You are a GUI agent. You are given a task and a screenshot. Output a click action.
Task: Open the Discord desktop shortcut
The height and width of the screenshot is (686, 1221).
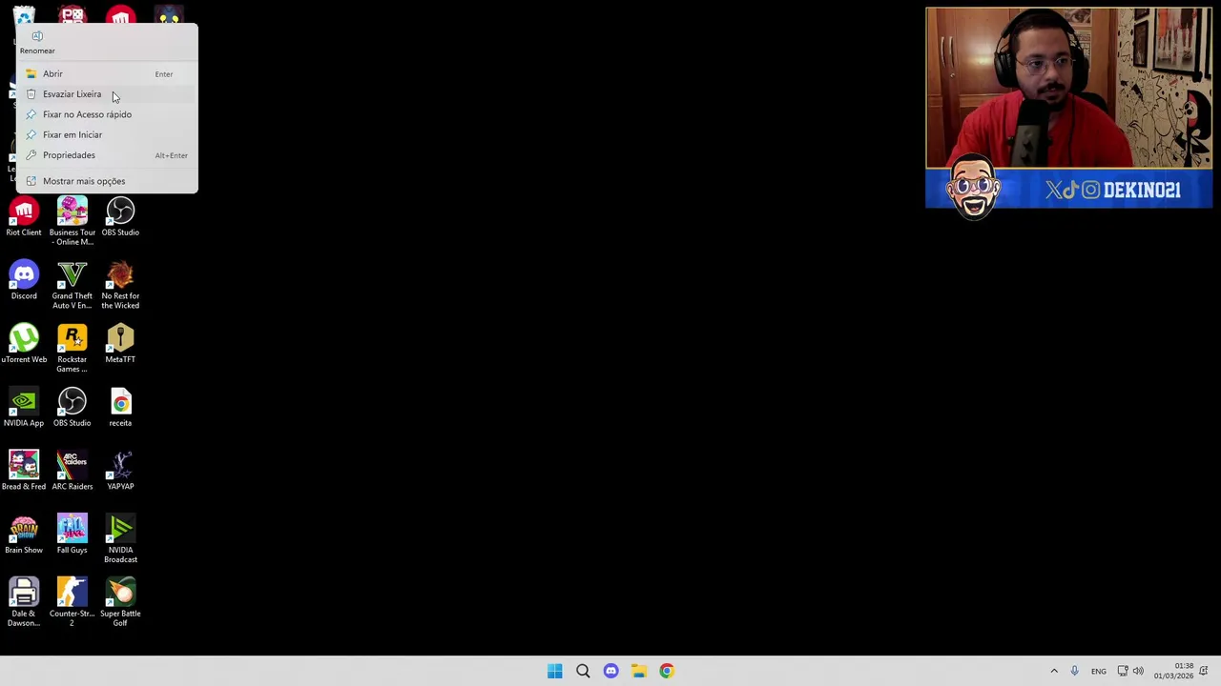pos(24,281)
